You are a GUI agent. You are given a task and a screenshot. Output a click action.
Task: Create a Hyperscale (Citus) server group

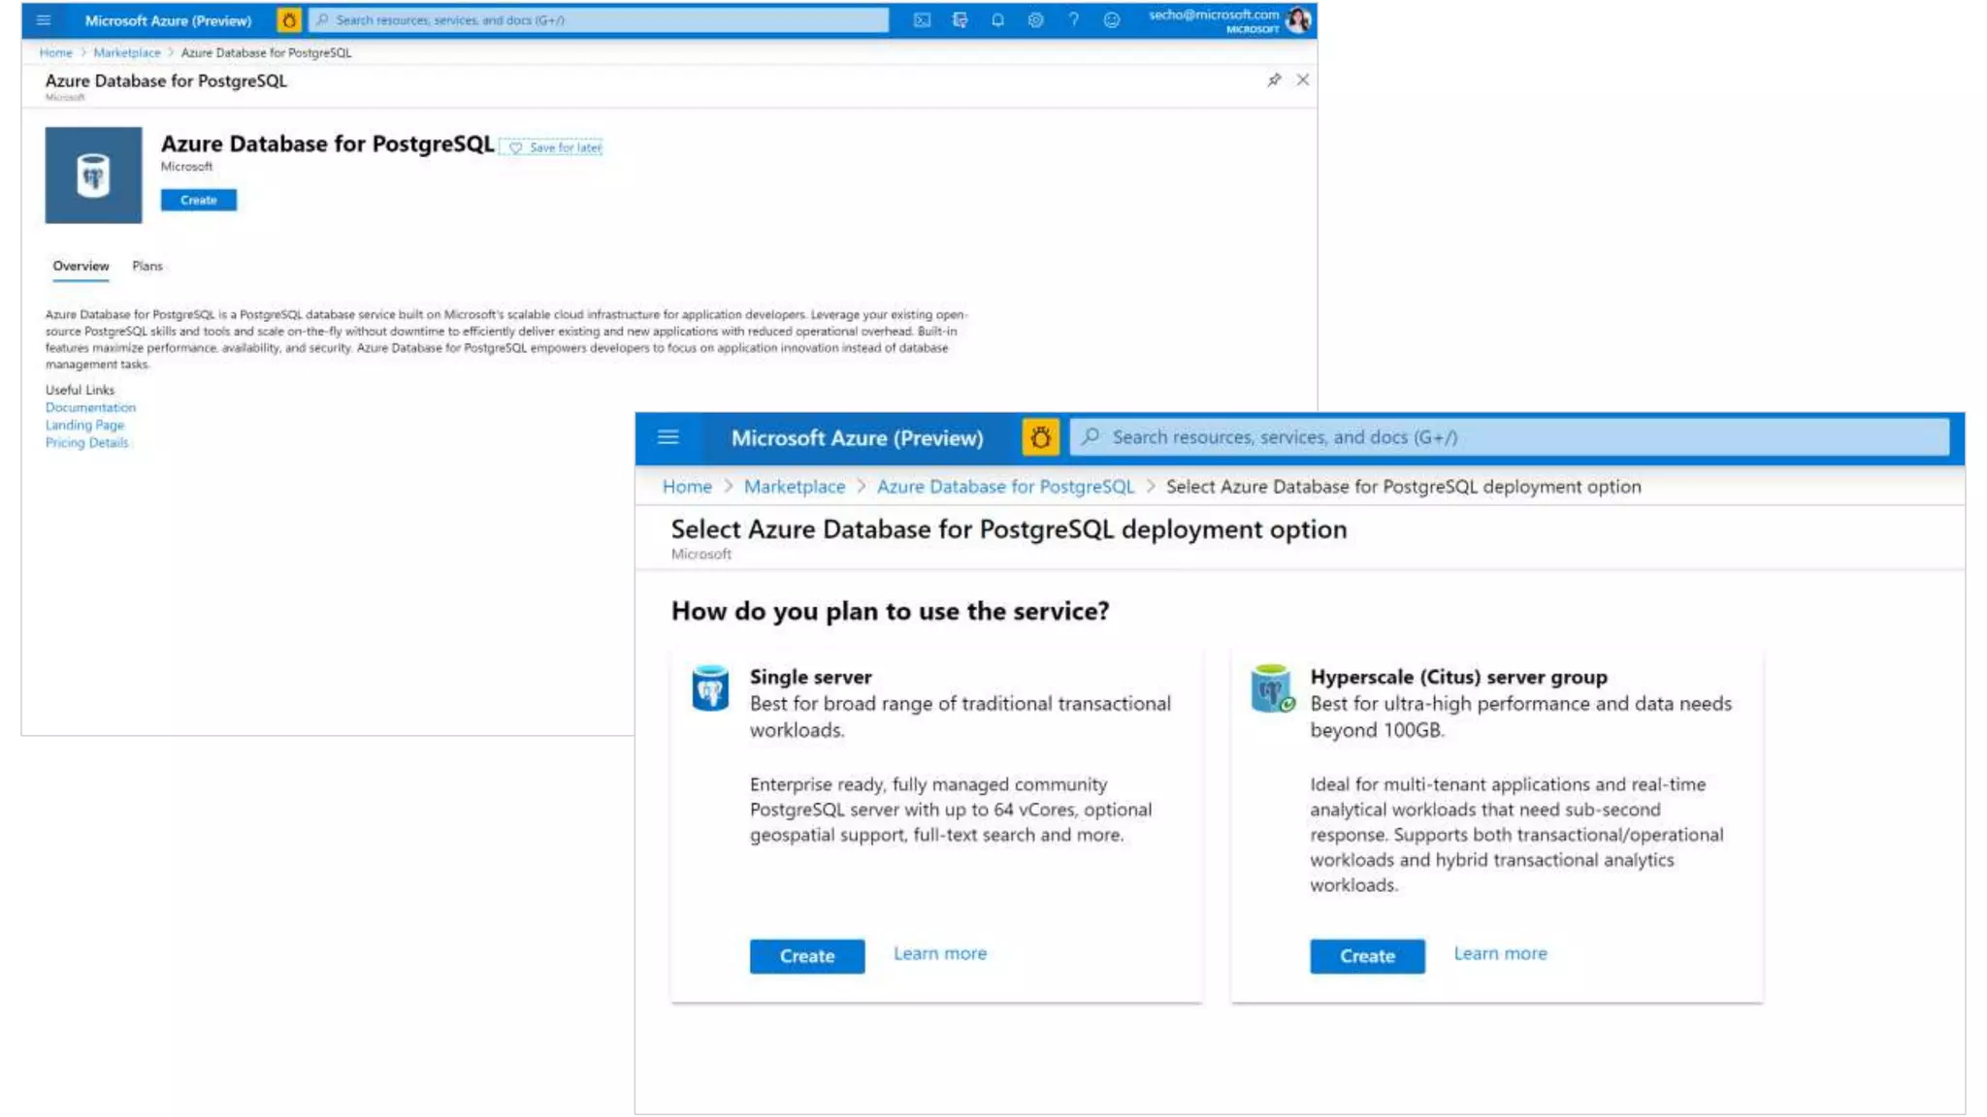[1367, 956]
